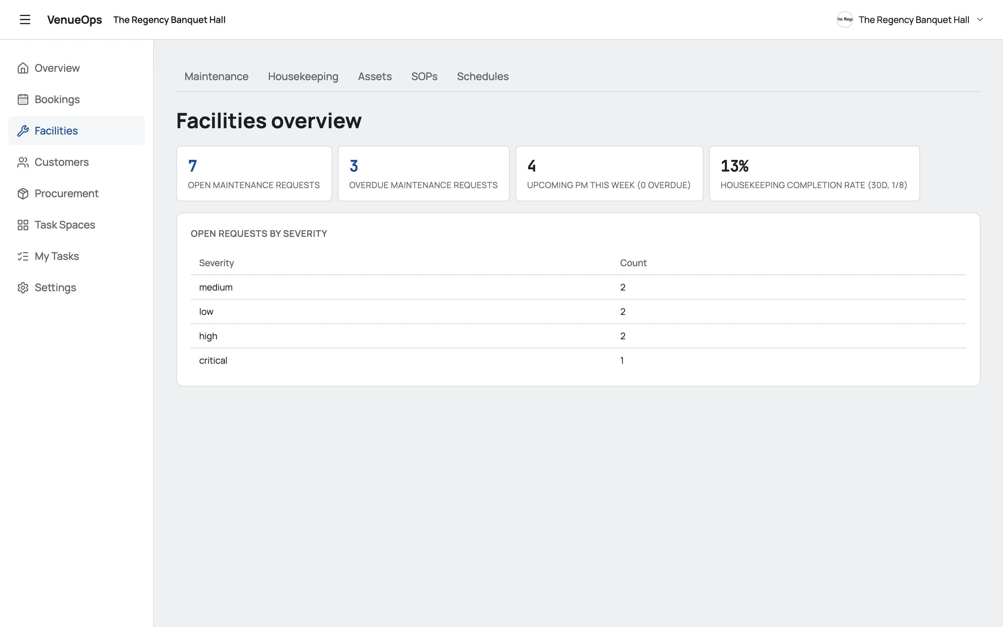Click the Customers people icon
The image size is (1003, 627).
[x=23, y=162]
